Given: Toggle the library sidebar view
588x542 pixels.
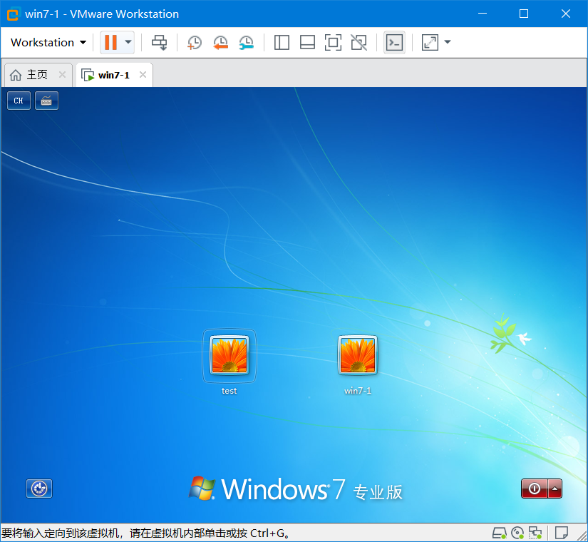Looking at the screenshot, I should pyautogui.click(x=282, y=42).
